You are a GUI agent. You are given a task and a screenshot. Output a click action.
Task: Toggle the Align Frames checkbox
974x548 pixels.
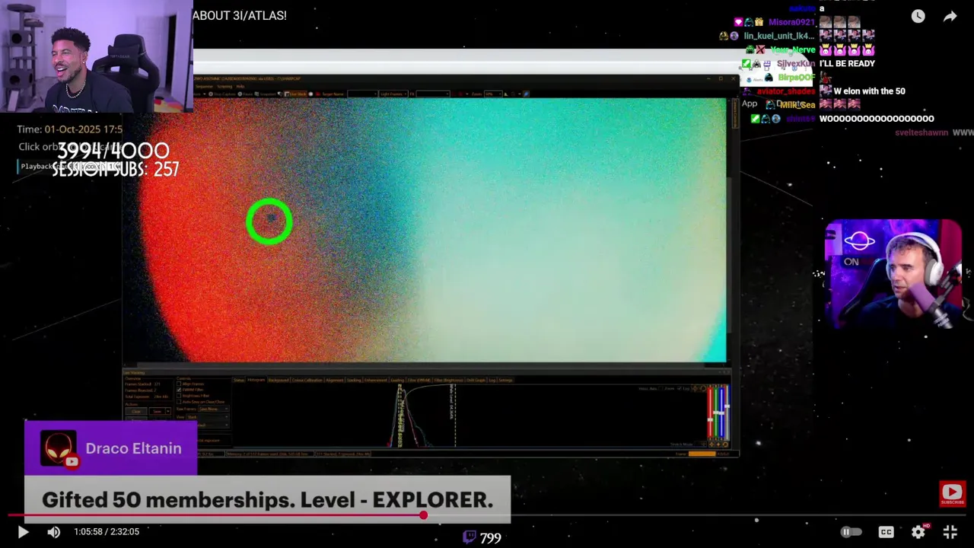[179, 384]
